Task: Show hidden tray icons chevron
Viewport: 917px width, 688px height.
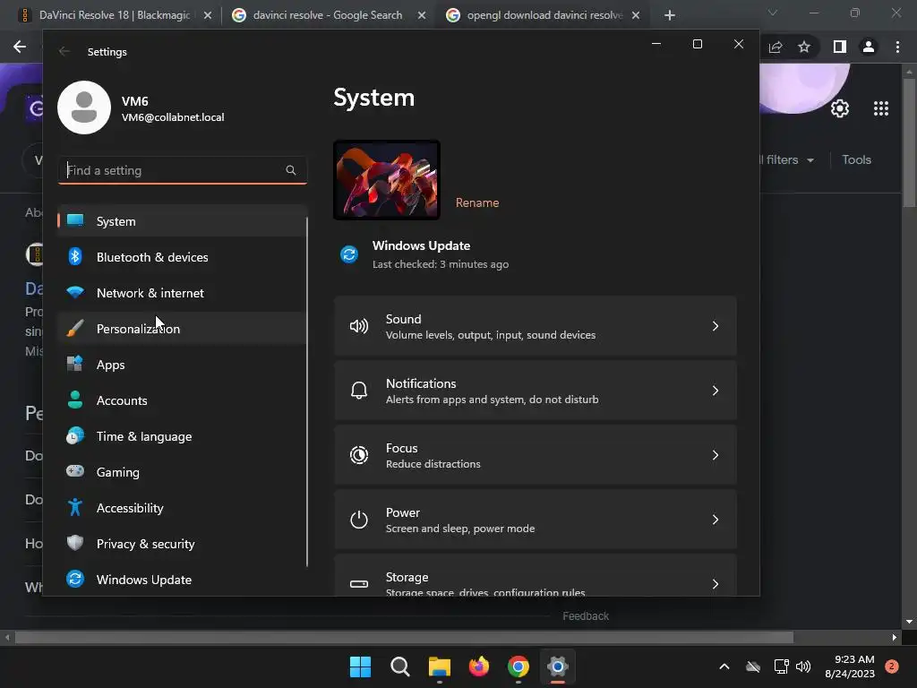Action: pyautogui.click(x=724, y=666)
